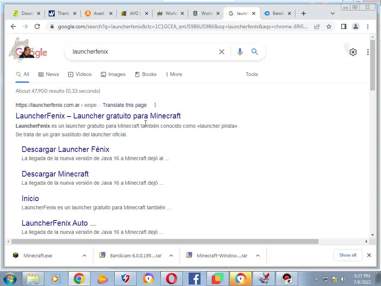Switch to the Bandi tab

(277, 13)
